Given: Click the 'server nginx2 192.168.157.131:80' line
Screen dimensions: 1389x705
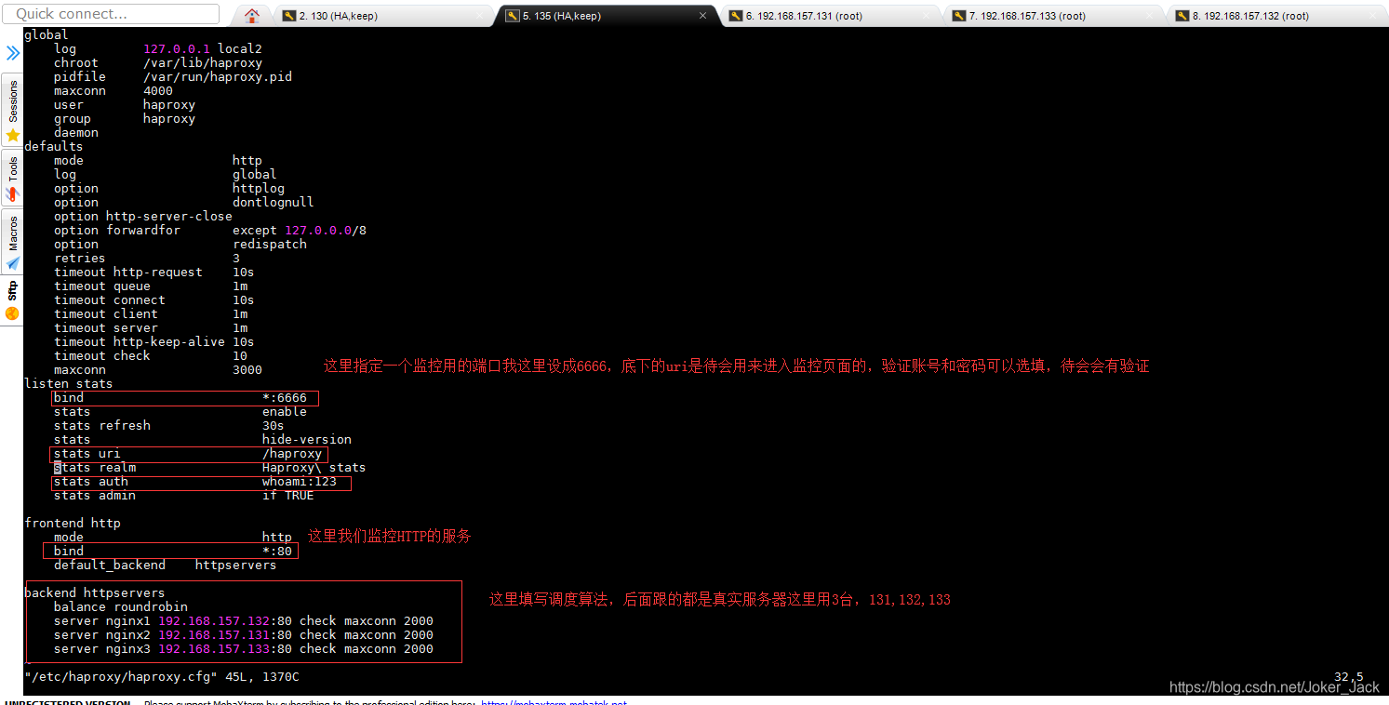Looking at the screenshot, I should coord(244,634).
